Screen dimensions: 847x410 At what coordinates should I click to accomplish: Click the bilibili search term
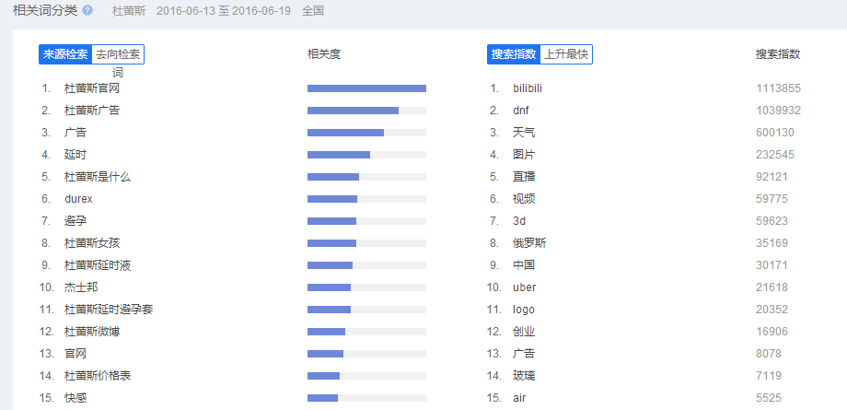coord(534,88)
